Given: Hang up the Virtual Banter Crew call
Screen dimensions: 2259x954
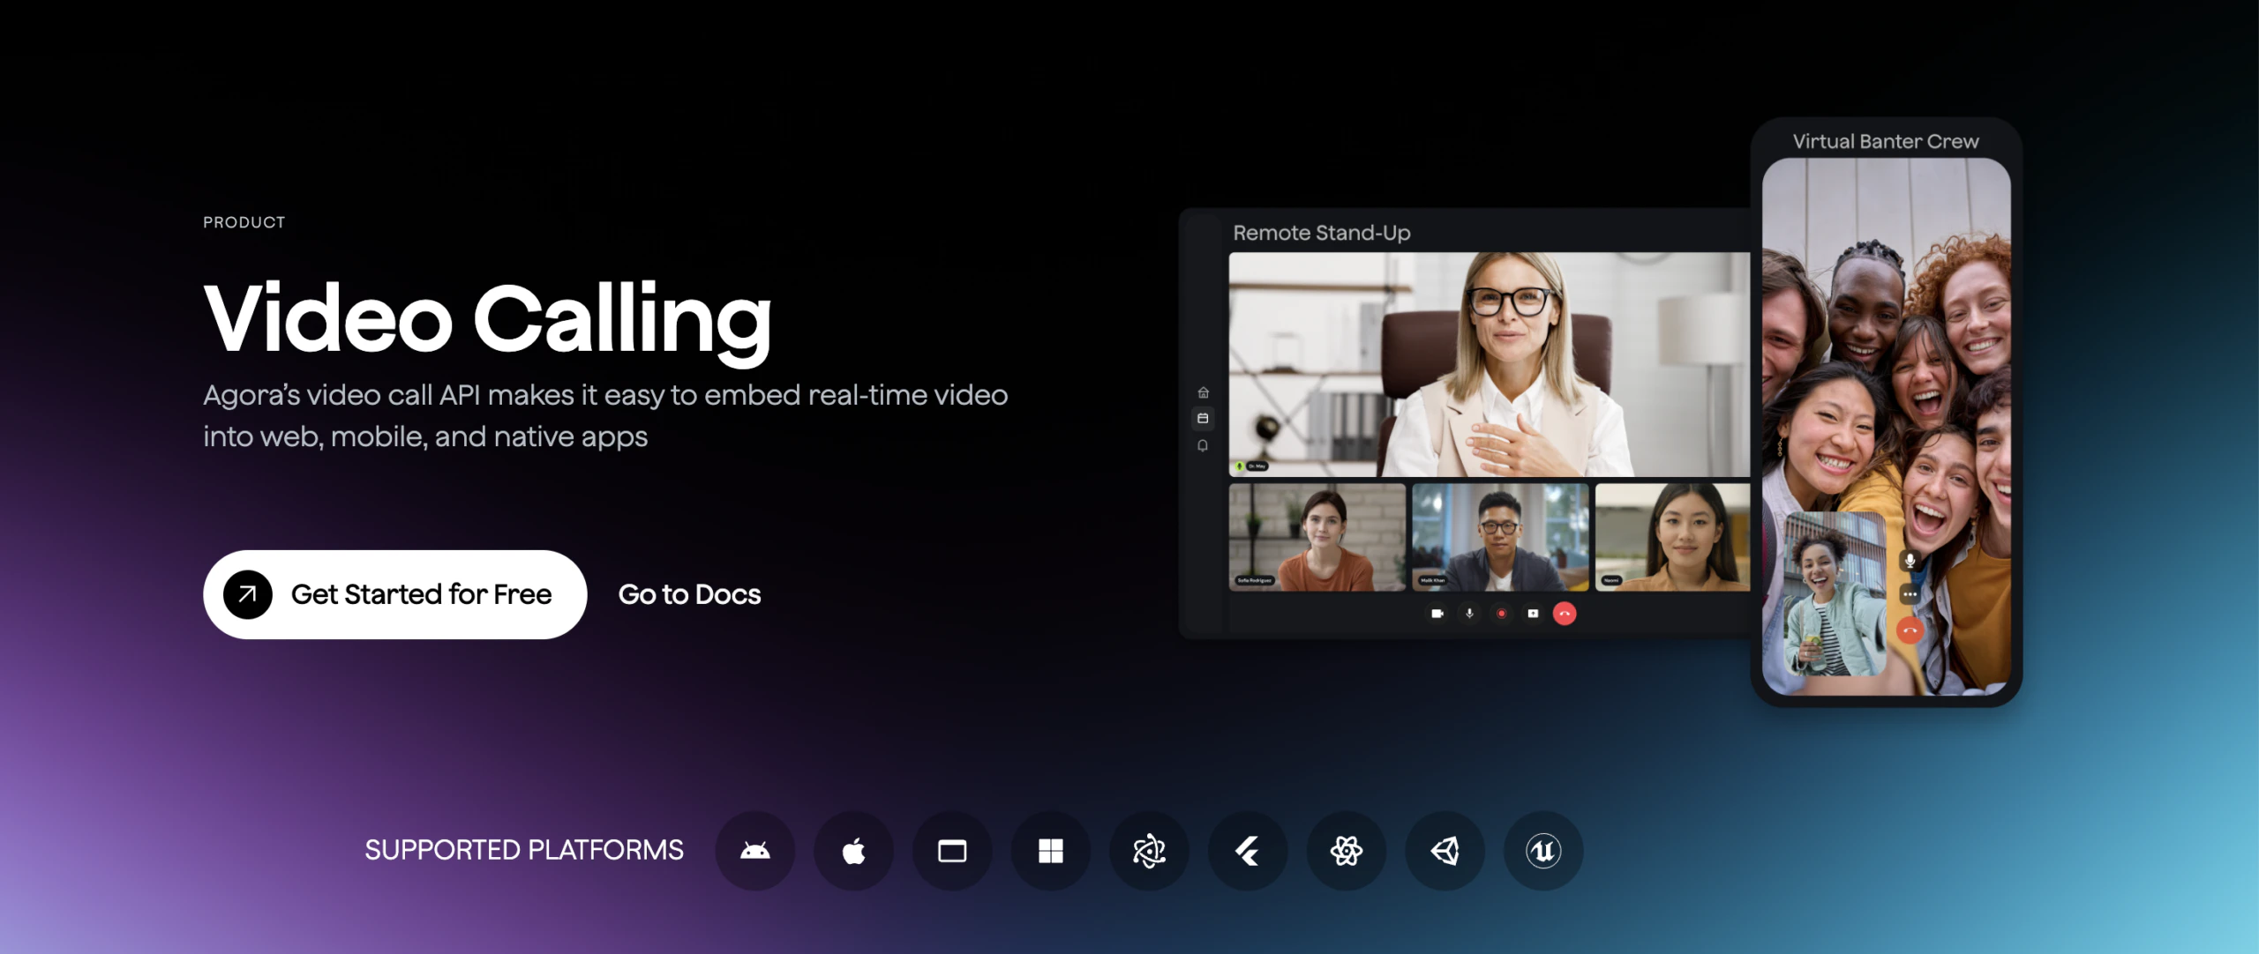Looking at the screenshot, I should tap(1910, 630).
